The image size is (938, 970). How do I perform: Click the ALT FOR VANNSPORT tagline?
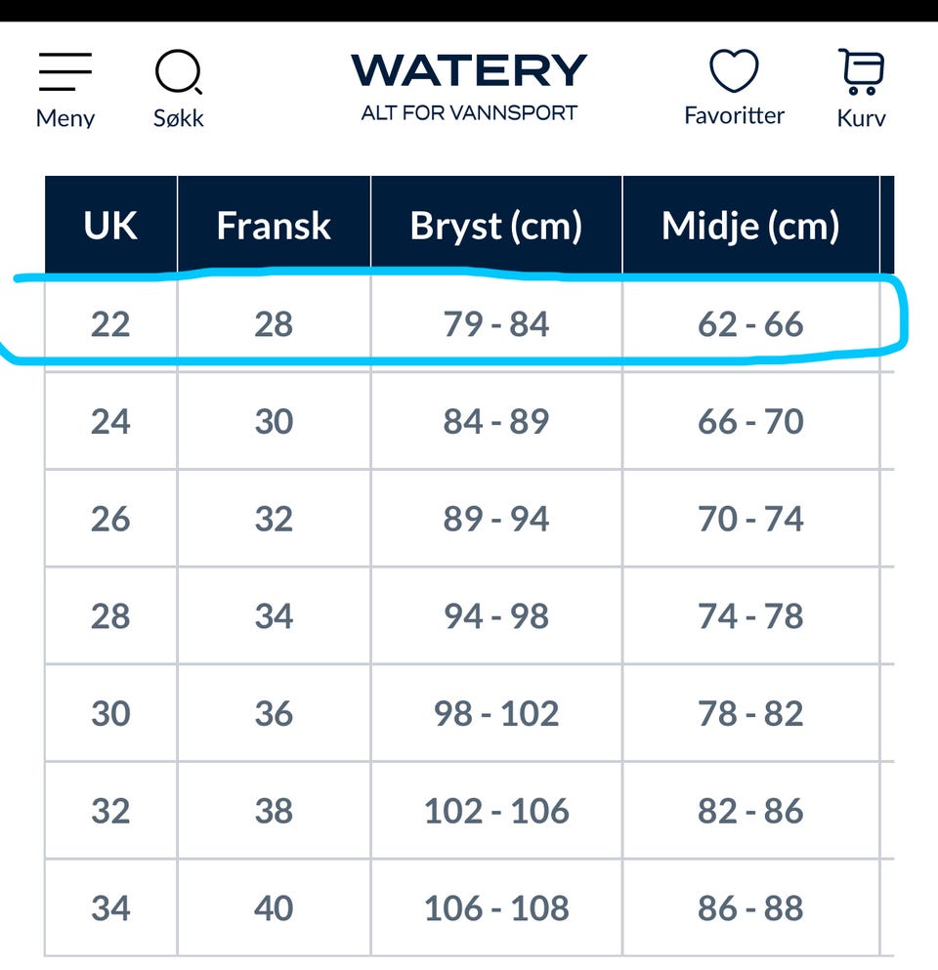pos(469,112)
